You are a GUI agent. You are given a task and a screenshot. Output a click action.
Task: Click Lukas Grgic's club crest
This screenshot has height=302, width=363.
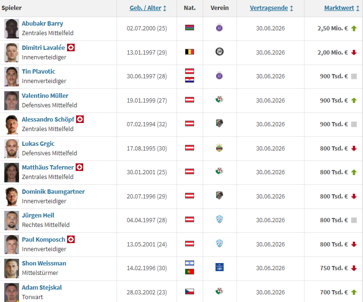[219, 148]
